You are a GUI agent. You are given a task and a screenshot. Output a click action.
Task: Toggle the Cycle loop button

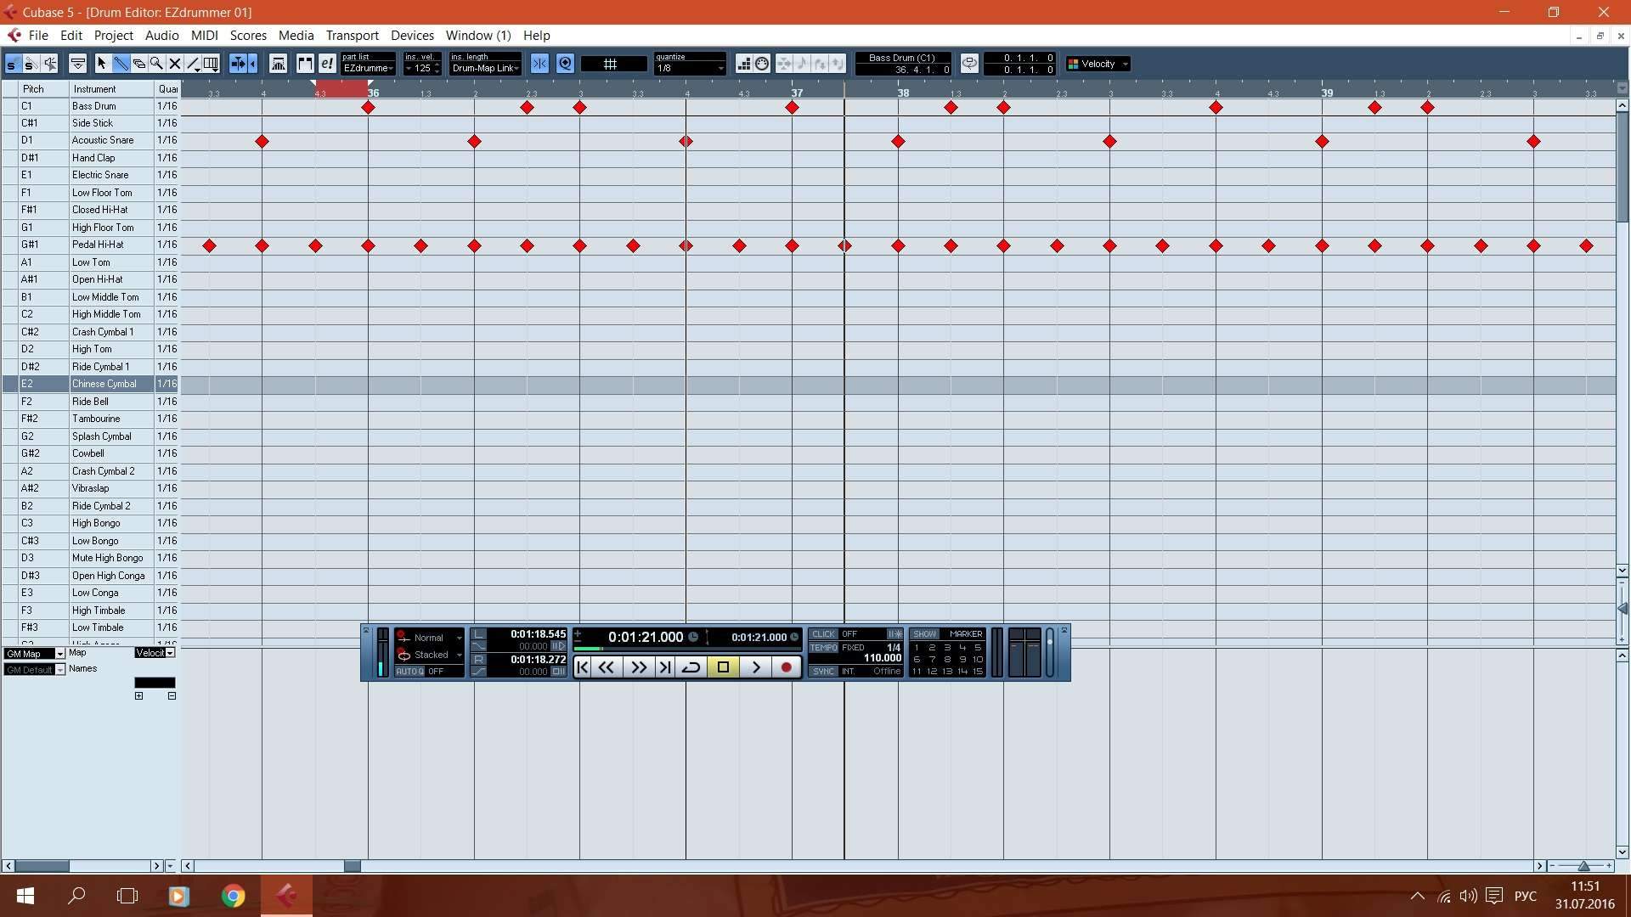point(691,667)
